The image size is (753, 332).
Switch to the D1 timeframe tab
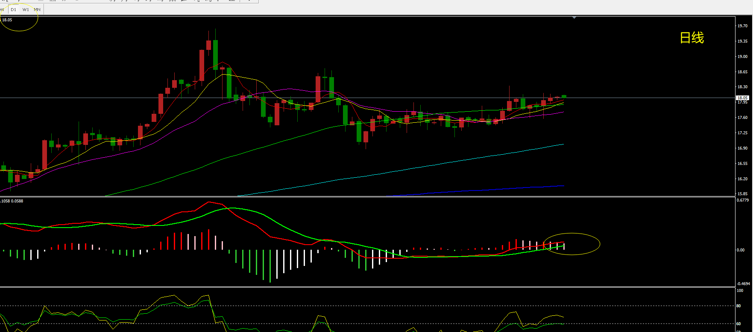tap(14, 9)
